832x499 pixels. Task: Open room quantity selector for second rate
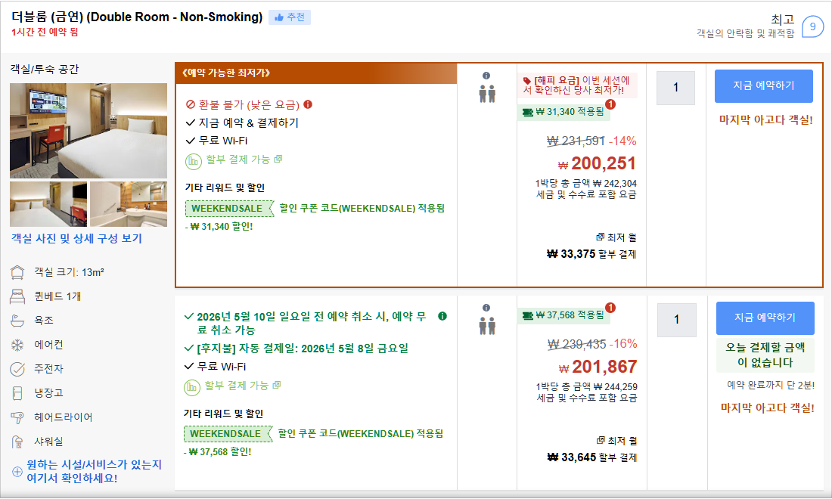point(676,320)
